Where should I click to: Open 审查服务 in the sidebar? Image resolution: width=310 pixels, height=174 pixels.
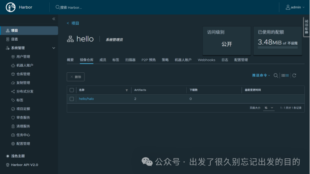[x=23, y=117]
